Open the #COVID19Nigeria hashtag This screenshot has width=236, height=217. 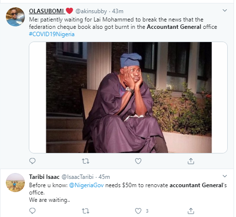(52, 34)
